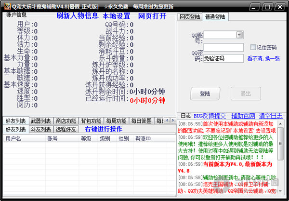Sort by the 等级 column header
289x201 pixels.
(88, 138)
